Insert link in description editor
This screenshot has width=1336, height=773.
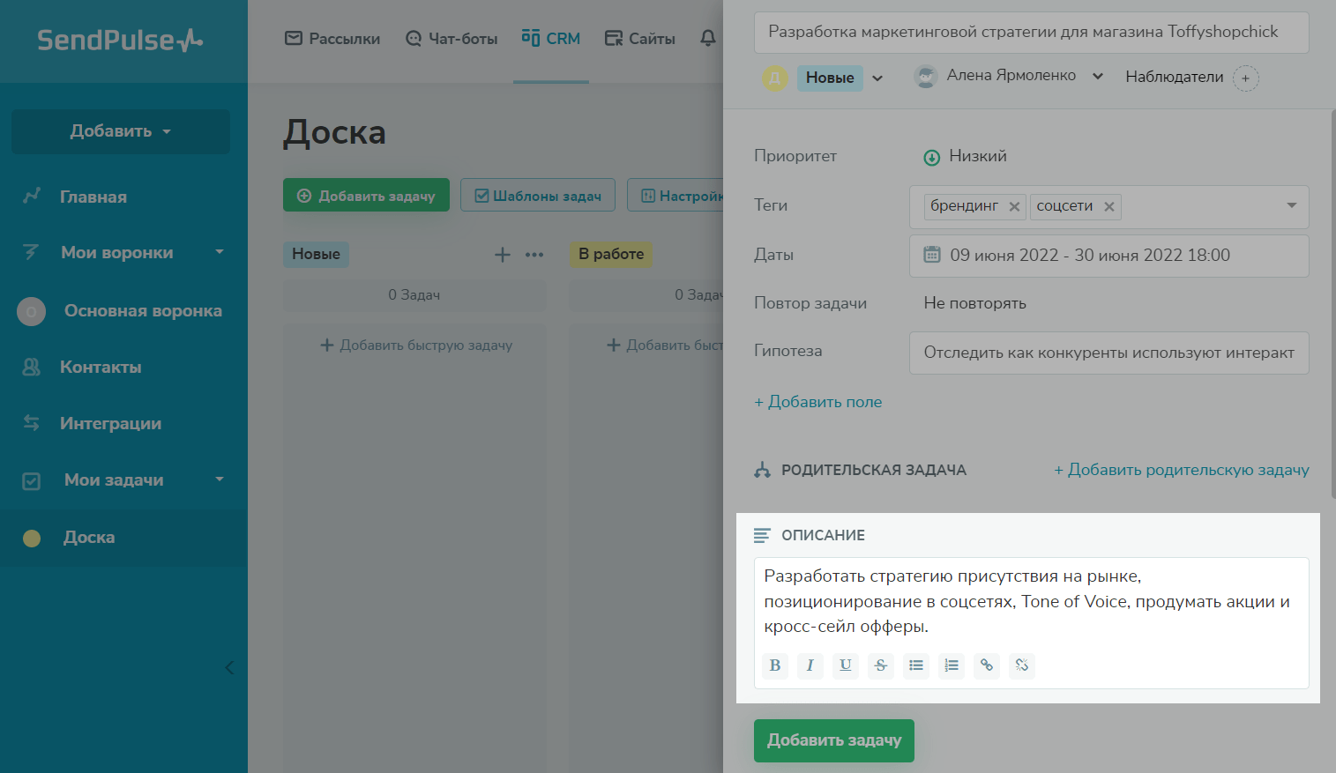tap(987, 665)
